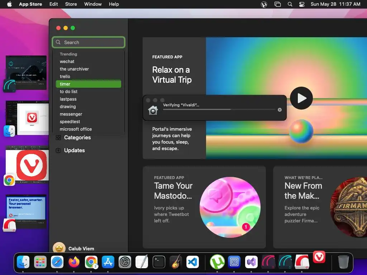Open the Edit menu
The width and height of the screenshot is (367, 275).
[x=54, y=4]
